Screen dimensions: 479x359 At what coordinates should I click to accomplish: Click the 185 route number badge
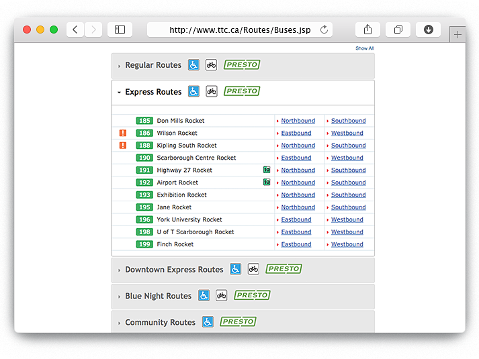(144, 121)
